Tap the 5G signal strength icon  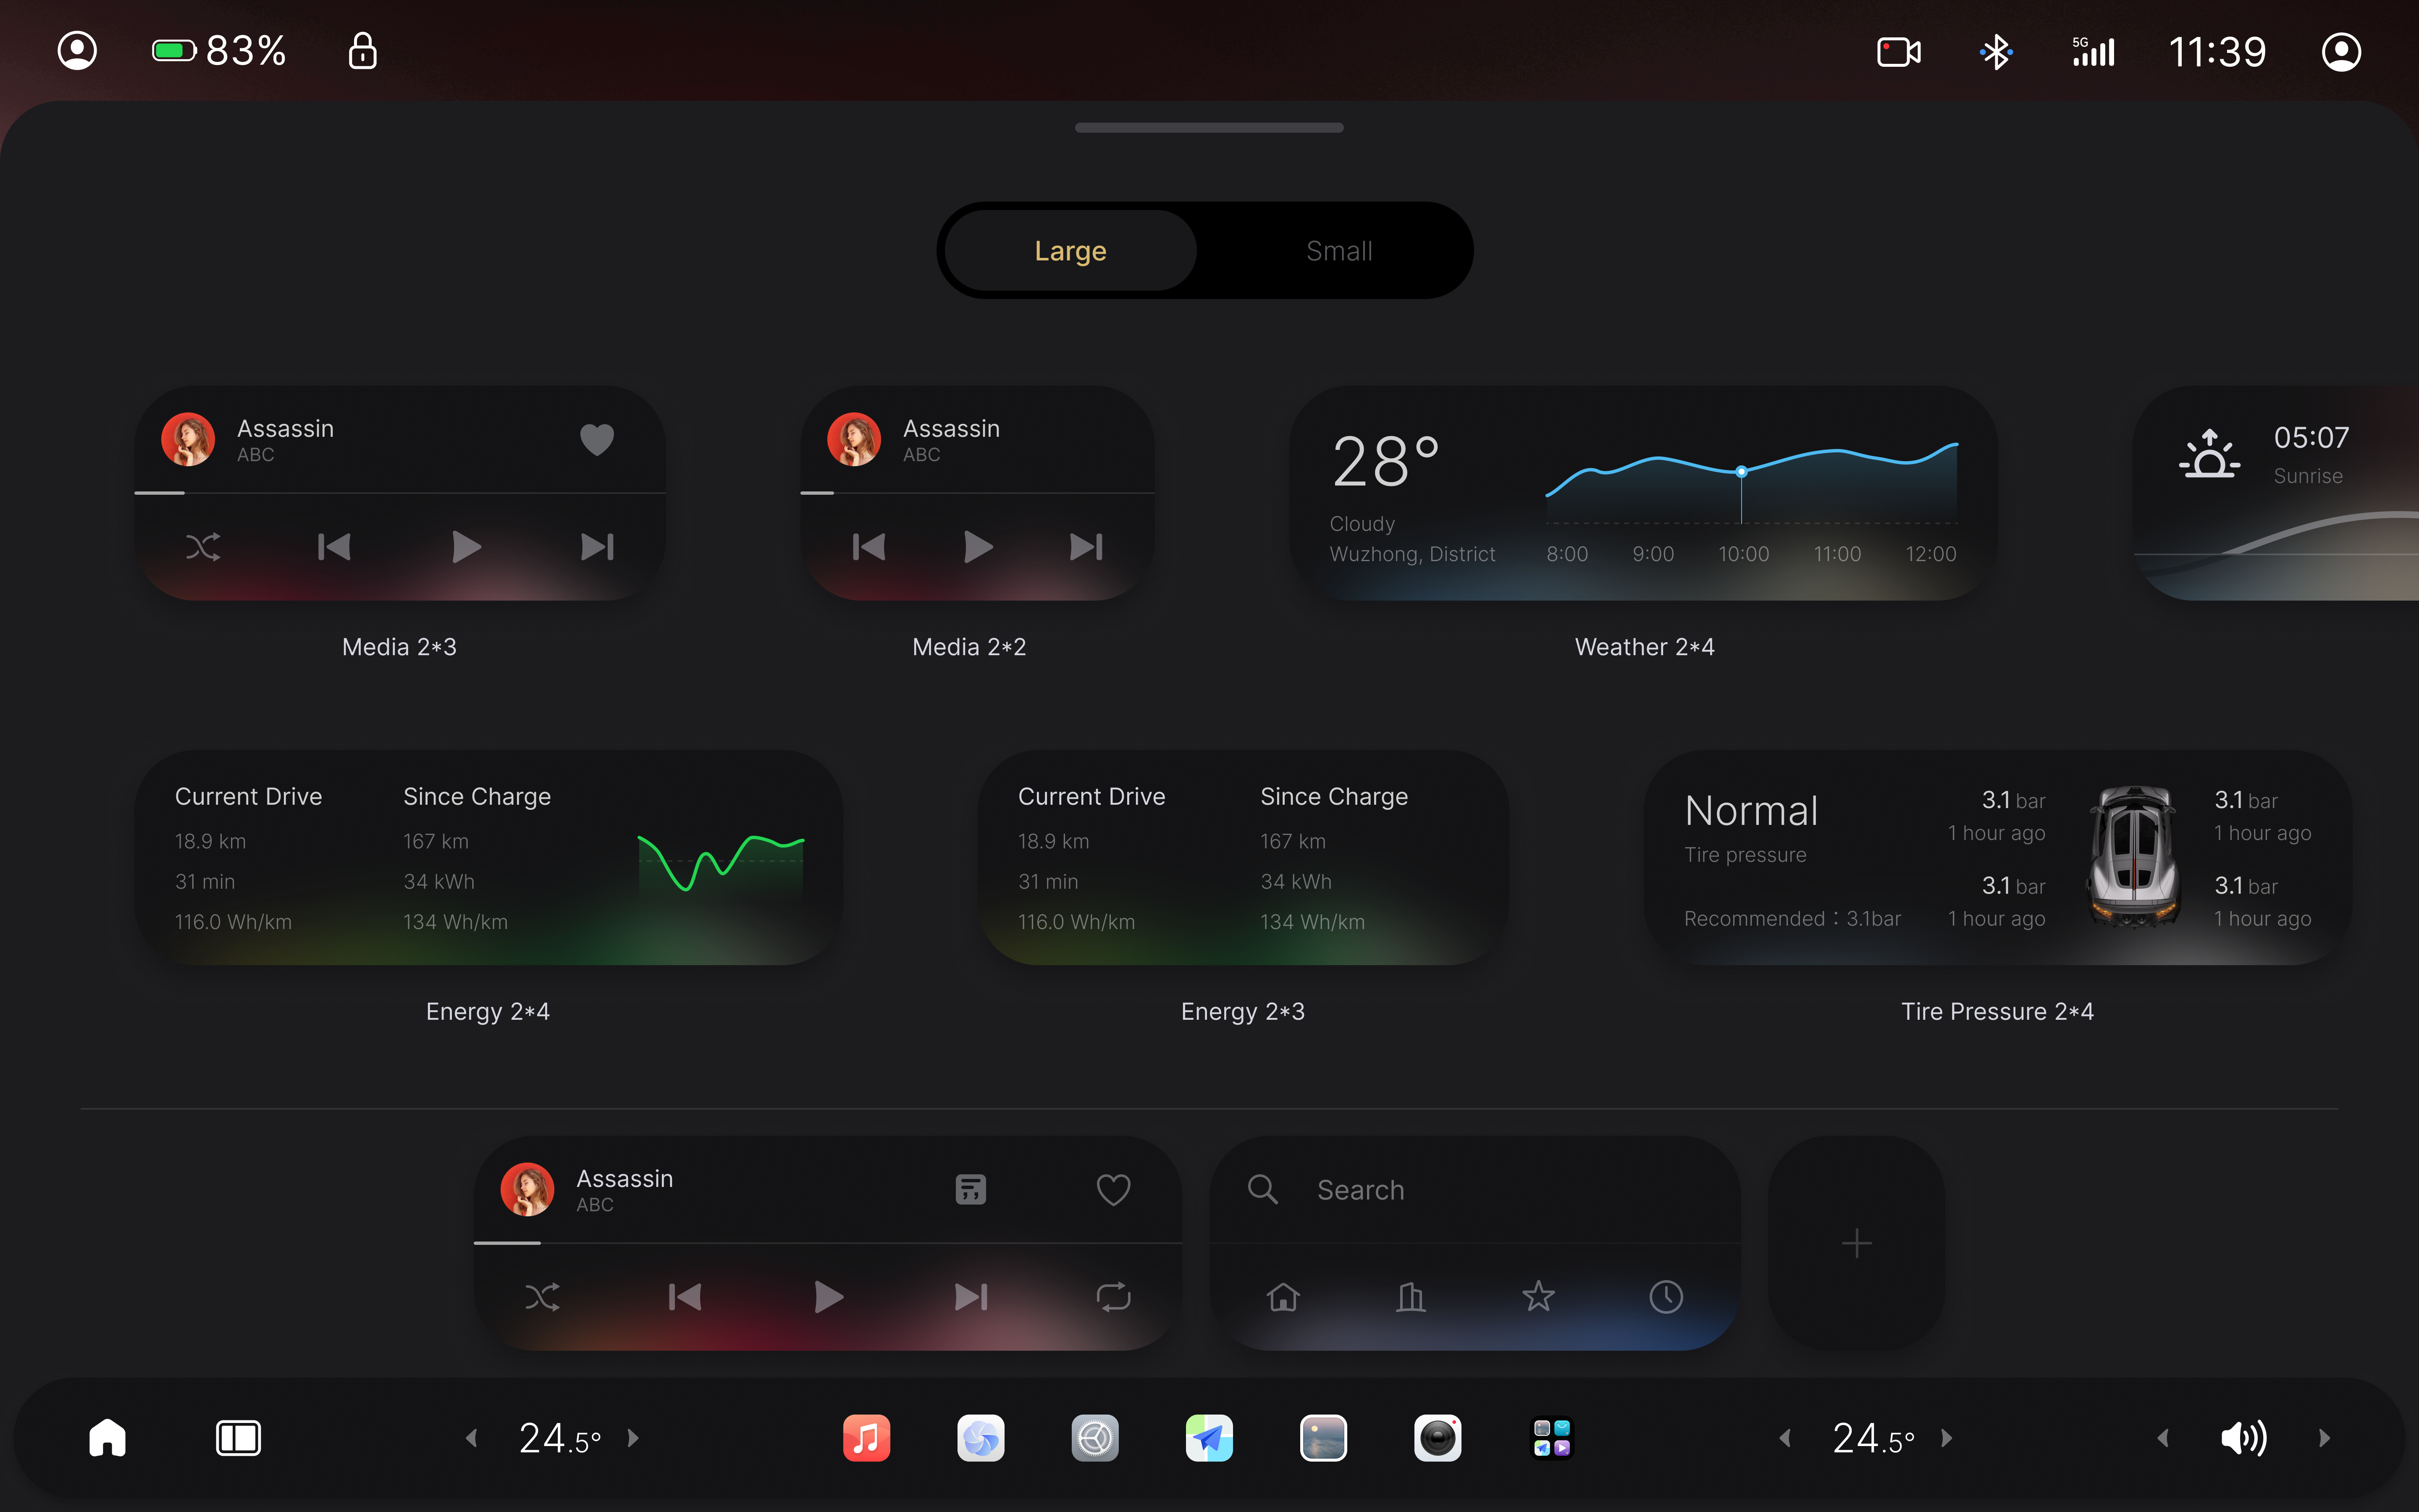pos(2093,52)
